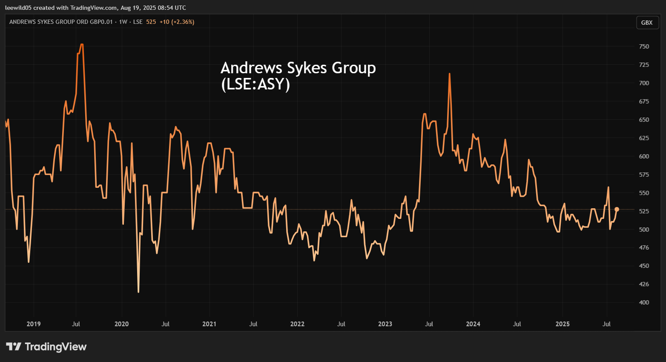Image resolution: width=666 pixels, height=362 pixels.
Task: Click the 2022 time axis label
Action: pos(297,324)
